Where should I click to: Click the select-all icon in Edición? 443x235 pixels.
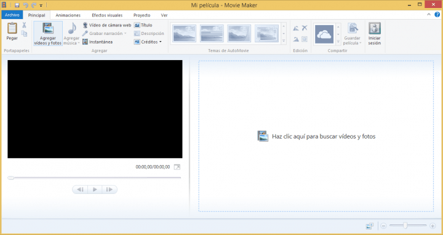[x=305, y=39]
